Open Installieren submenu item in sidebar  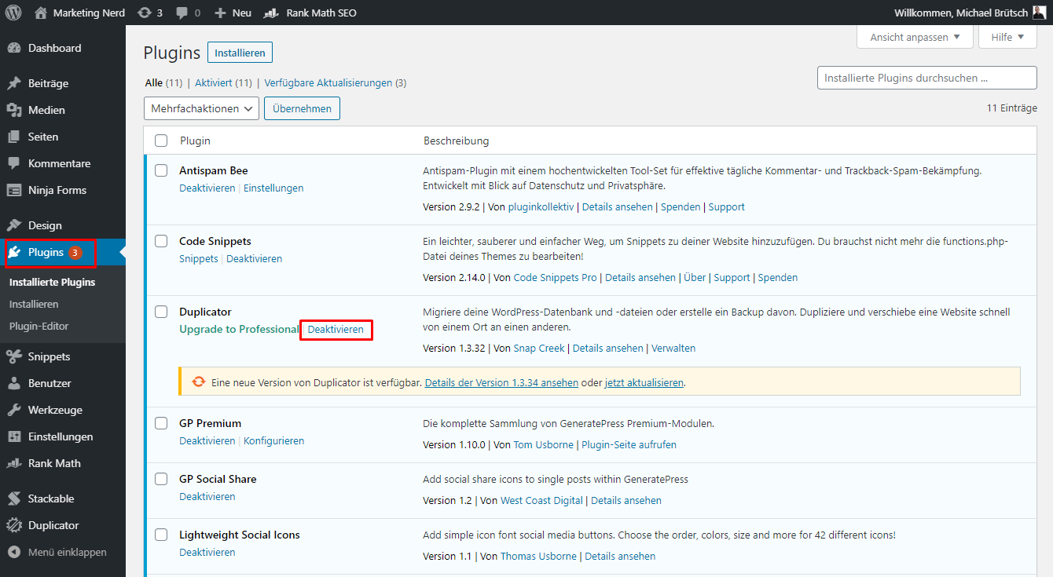tap(34, 304)
